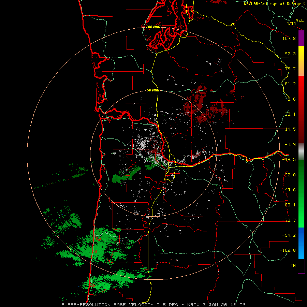Click the 76.7 velocity scale value
The image size is (307, 307).
click(x=290, y=69)
